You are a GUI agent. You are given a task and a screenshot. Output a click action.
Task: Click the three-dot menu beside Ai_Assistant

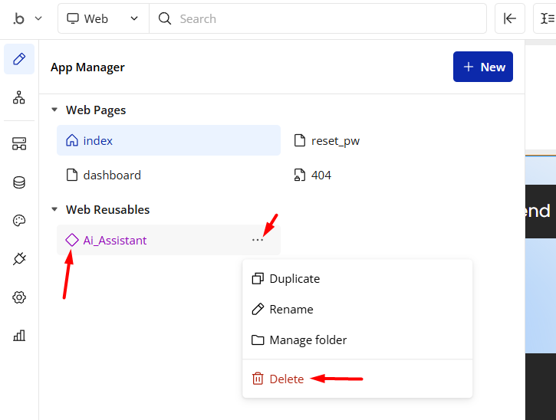click(257, 240)
